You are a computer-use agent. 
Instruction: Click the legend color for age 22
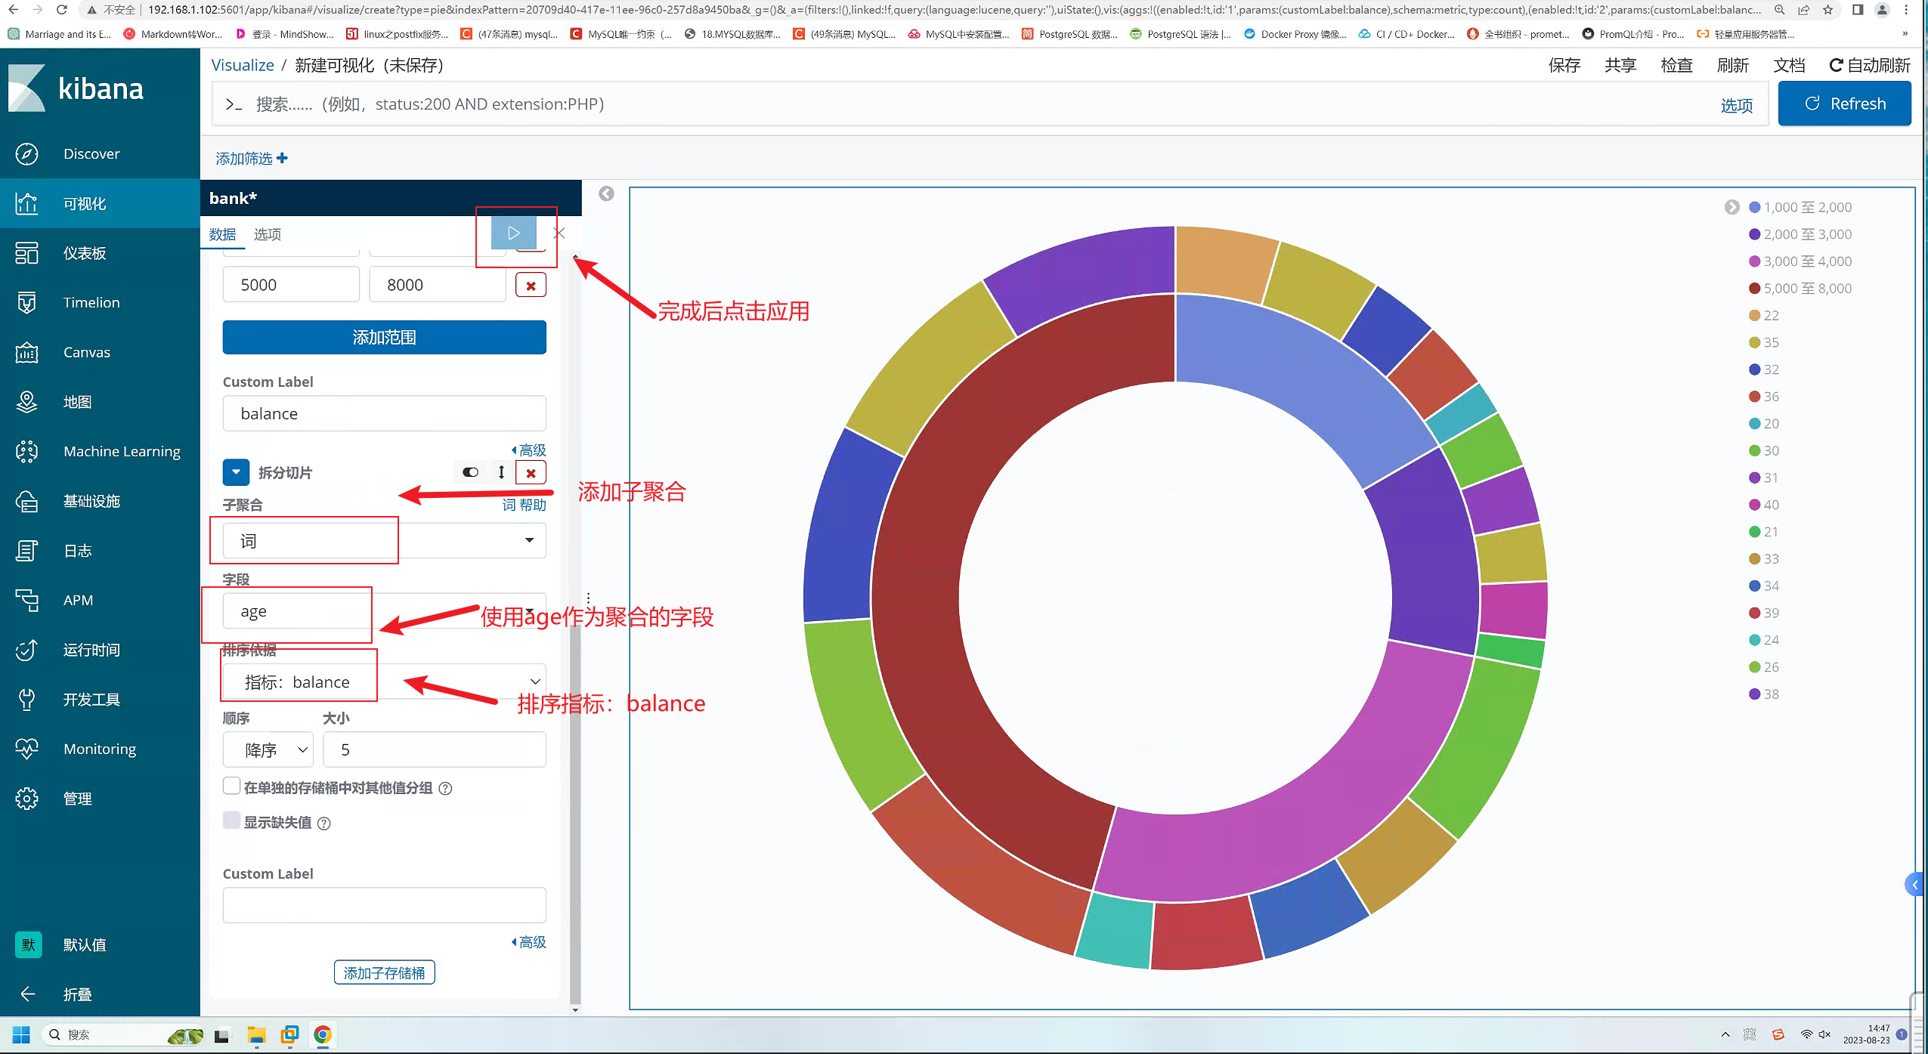click(1755, 315)
